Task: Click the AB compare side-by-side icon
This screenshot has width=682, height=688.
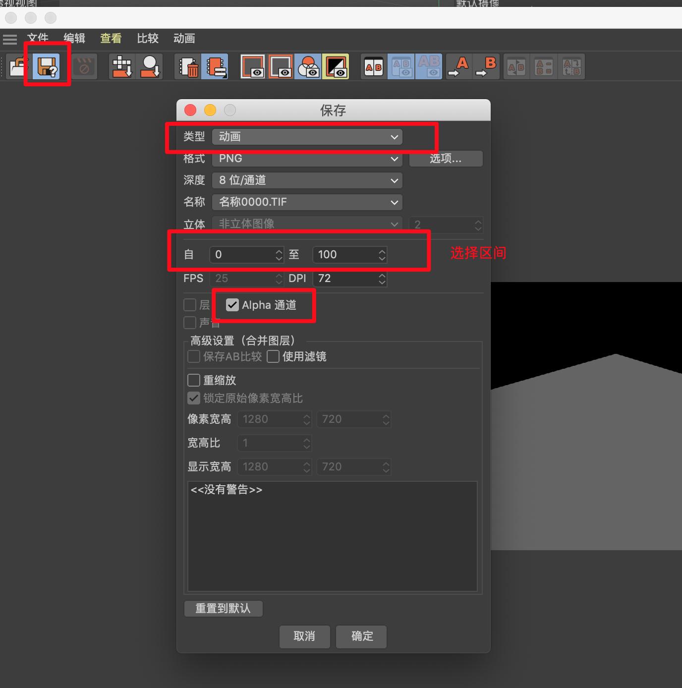Action: [373, 66]
